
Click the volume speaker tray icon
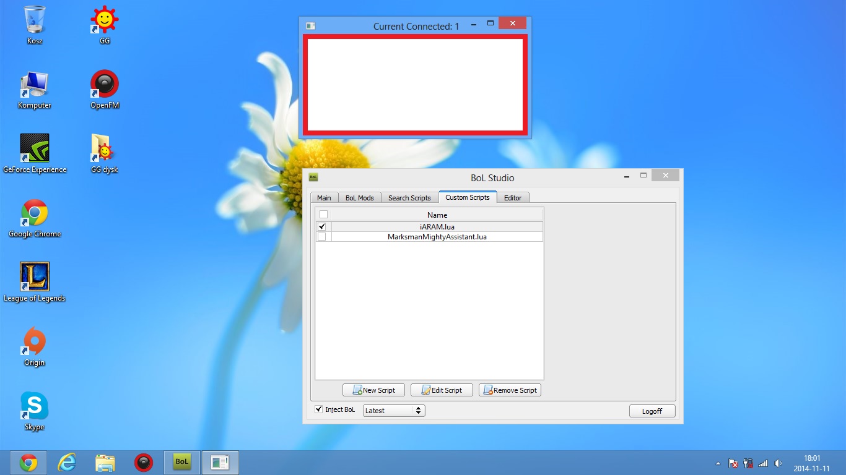point(778,463)
